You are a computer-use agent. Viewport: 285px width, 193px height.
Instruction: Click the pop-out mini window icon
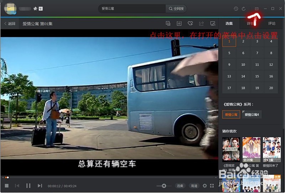coord(168,23)
